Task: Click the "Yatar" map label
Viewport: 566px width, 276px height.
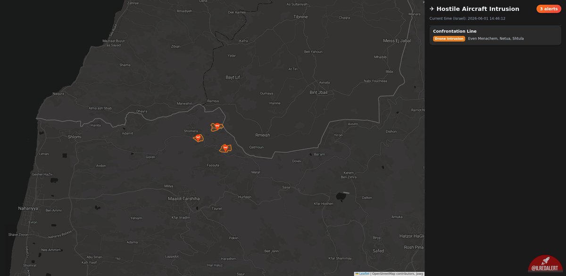Action: pos(232,56)
